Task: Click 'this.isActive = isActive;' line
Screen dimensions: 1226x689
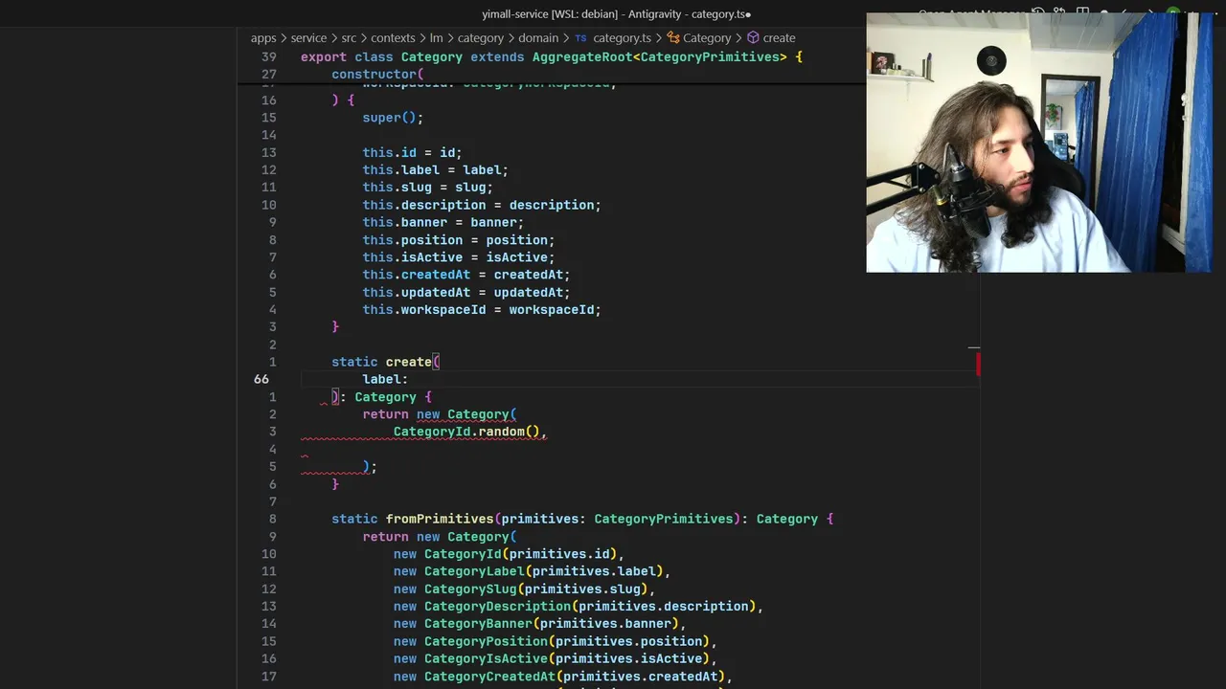Action: 458,257
